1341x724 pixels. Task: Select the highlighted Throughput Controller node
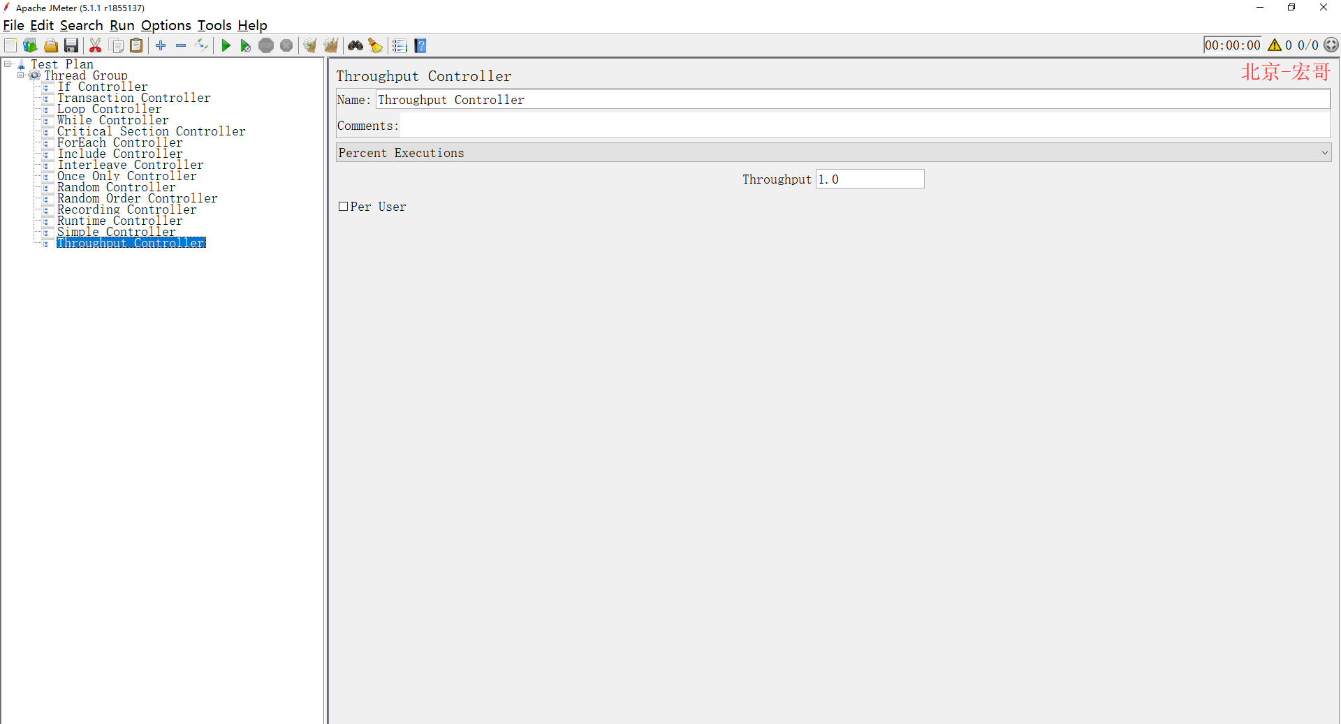tap(131, 243)
